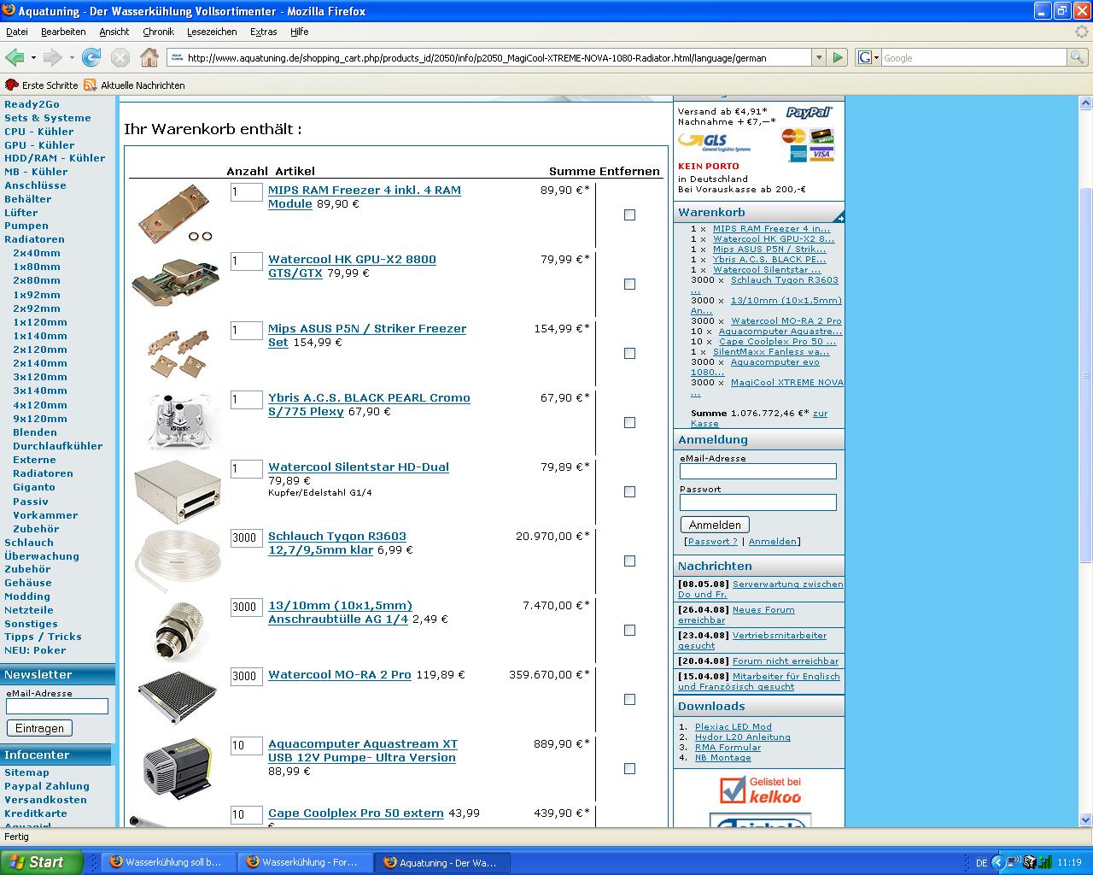Tick remove checkbox for 13/10mm Anschraubtülle

[x=629, y=631]
